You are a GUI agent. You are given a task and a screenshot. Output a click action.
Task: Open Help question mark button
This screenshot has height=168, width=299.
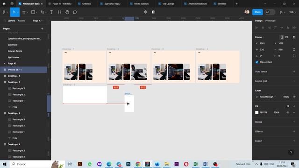click(x=291, y=152)
